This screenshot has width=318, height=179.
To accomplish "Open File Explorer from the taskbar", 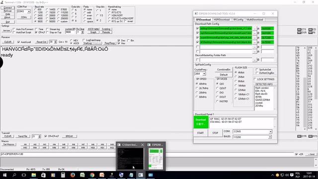I will point(34,175).
